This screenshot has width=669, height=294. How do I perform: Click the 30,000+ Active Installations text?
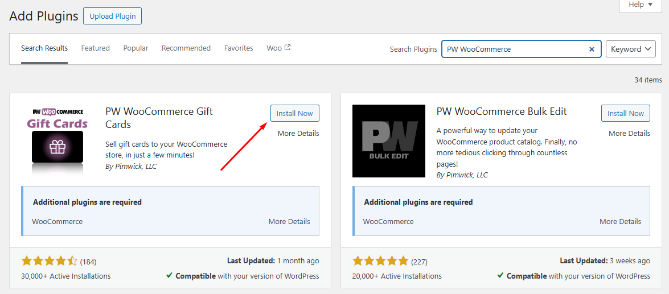click(x=65, y=276)
